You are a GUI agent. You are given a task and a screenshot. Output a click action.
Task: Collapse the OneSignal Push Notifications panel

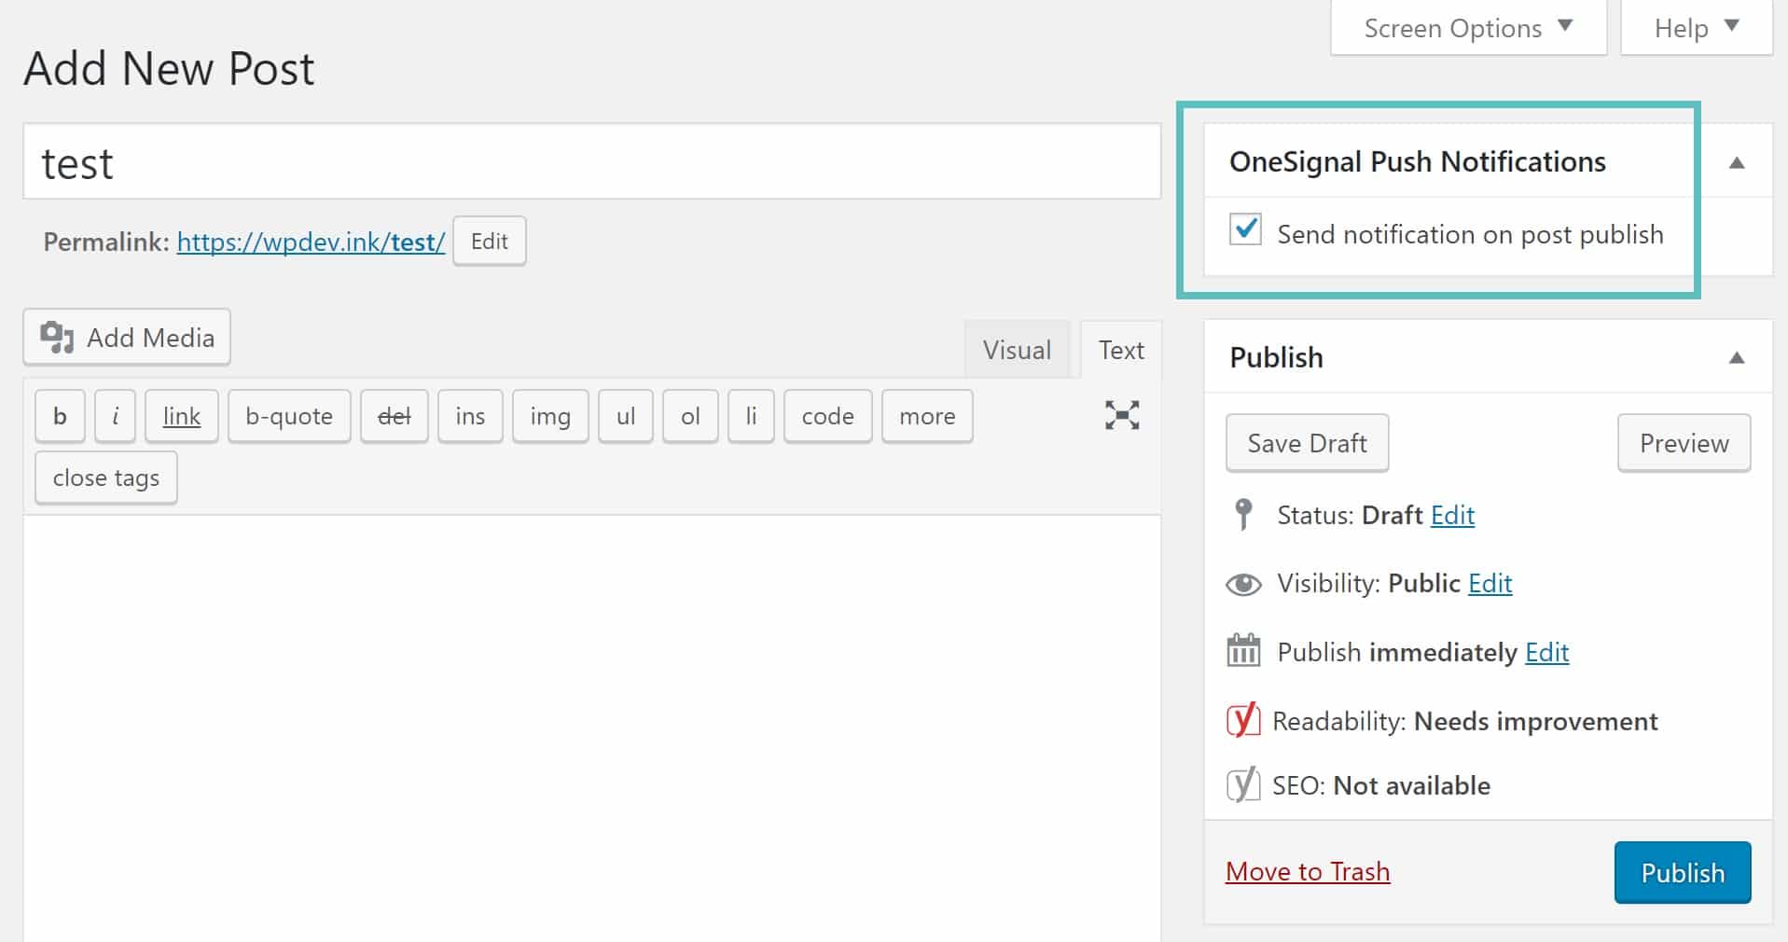pos(1737,161)
